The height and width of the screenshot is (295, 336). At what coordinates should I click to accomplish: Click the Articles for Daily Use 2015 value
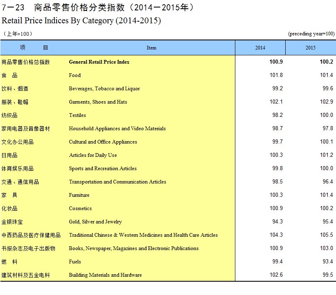point(326,155)
